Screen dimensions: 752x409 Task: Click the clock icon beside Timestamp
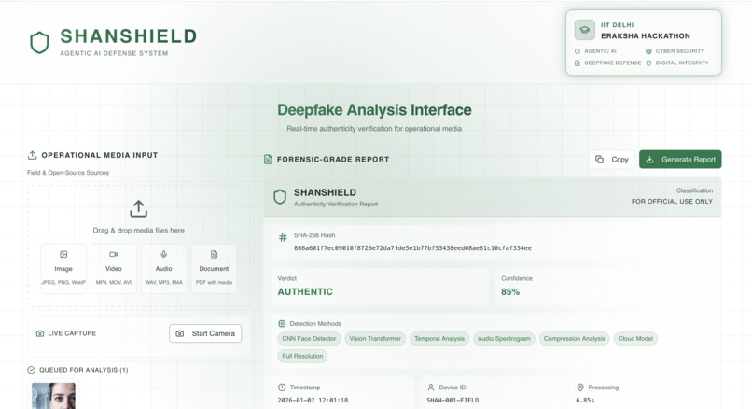point(282,387)
